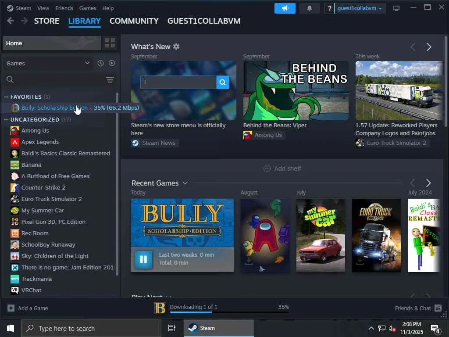The height and width of the screenshot is (337, 449).
Task: Open Windows notification center icon
Action: click(x=435, y=329)
